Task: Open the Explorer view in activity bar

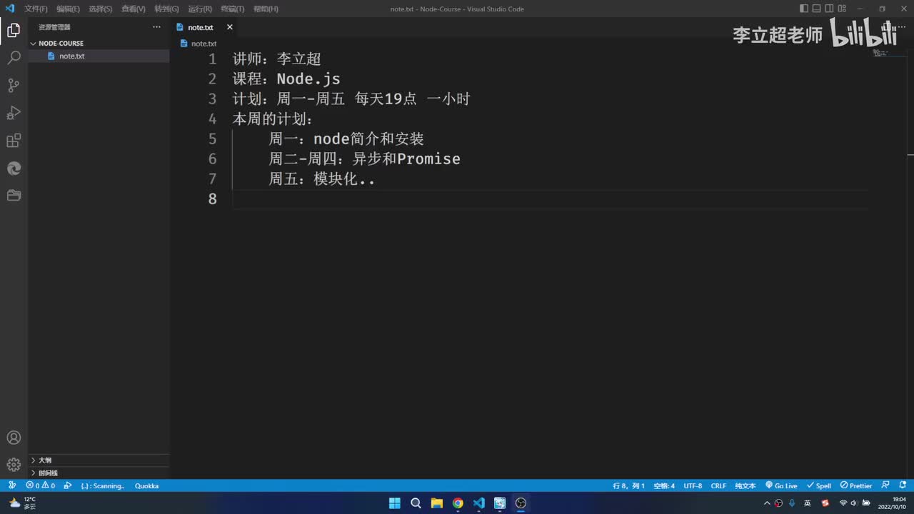Action: [x=14, y=30]
